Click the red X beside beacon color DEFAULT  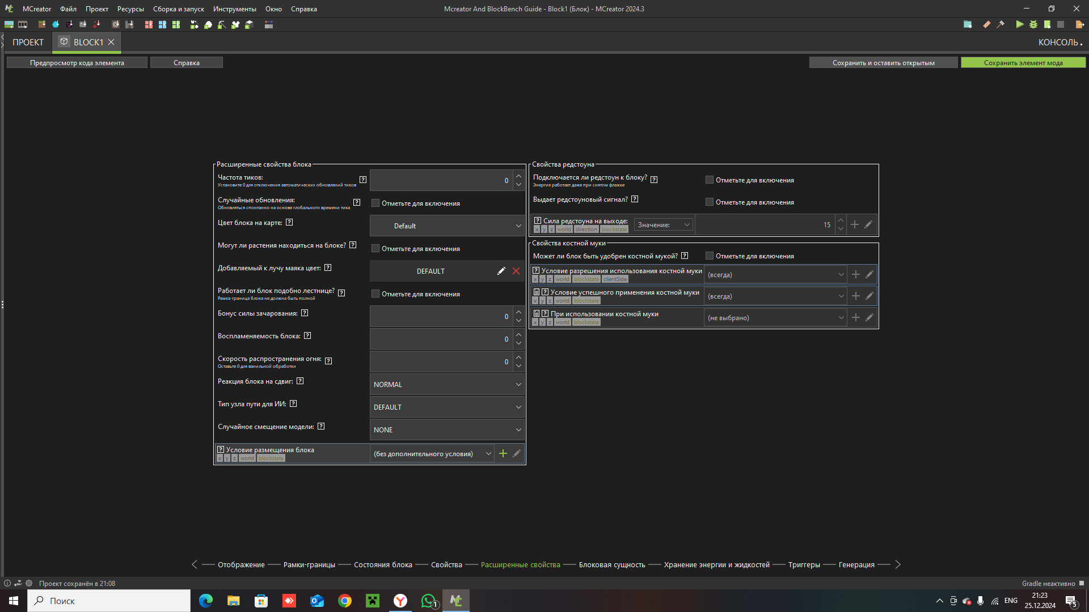[516, 271]
